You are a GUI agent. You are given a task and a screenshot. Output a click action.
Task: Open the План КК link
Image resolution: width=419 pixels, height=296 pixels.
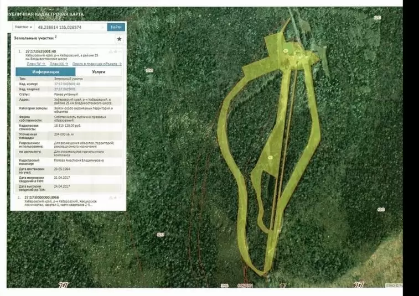tap(59, 64)
